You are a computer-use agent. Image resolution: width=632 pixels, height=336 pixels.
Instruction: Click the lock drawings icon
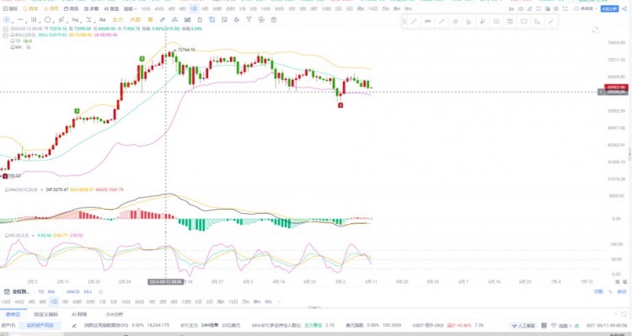pyautogui.click(x=200, y=19)
